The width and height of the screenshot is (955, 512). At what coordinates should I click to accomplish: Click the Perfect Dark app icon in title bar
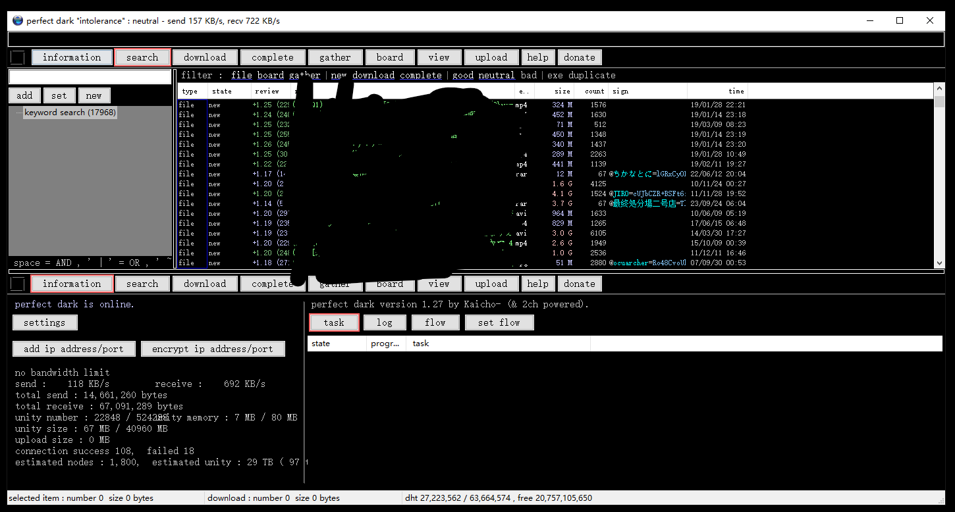[18, 20]
